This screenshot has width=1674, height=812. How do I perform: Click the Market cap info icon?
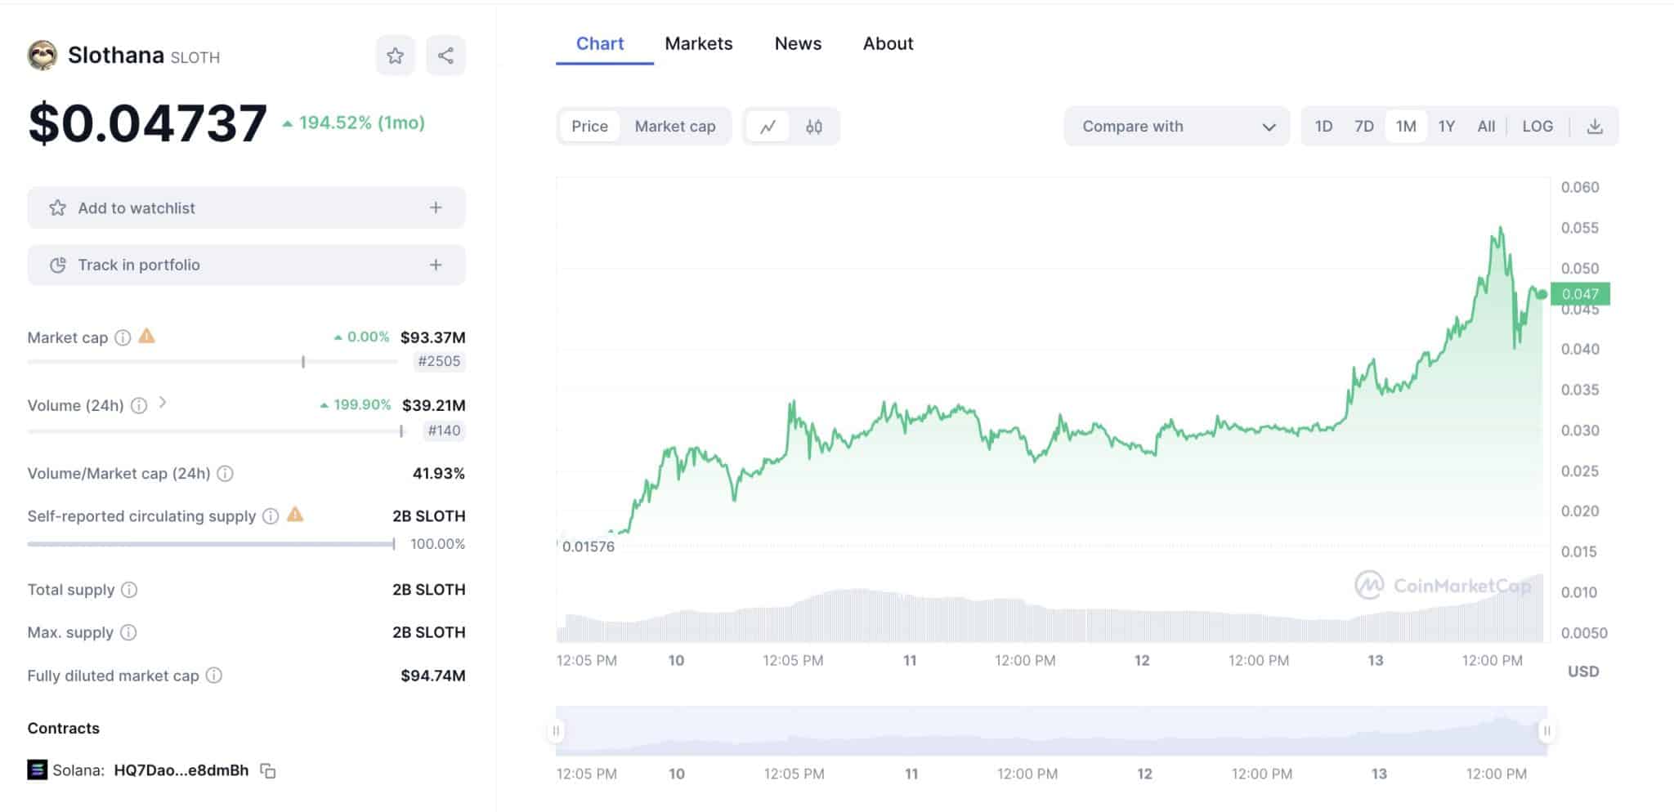pos(123,337)
